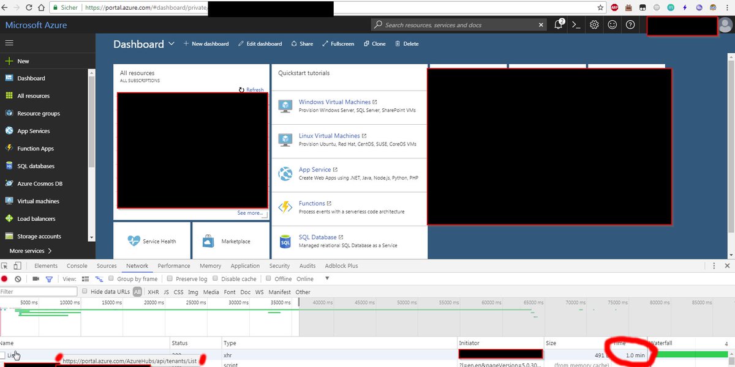
Task: Click the network Filter text box
Action: 39,292
